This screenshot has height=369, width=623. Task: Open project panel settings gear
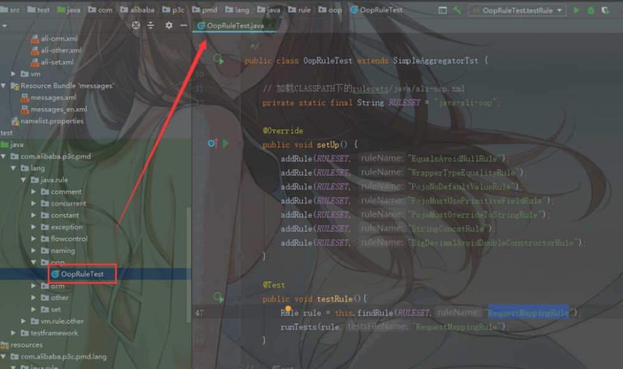(169, 26)
